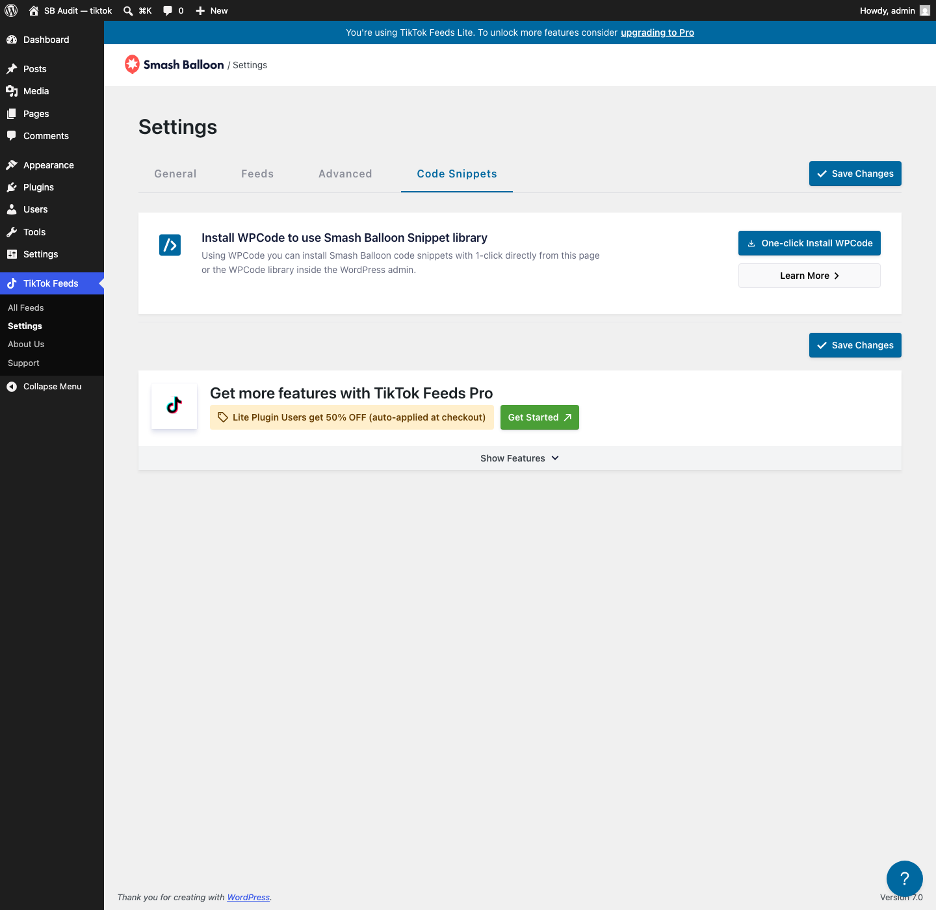Image resolution: width=936 pixels, height=910 pixels.
Task: Click the Dashboard gauge icon
Action: click(x=12, y=40)
